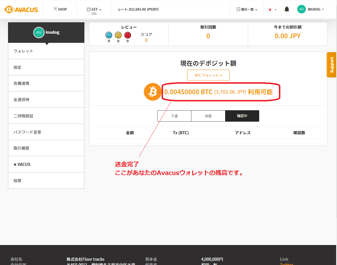Click the orange Support side button
Image resolution: width=337 pixels, height=265 pixels.
332,65
